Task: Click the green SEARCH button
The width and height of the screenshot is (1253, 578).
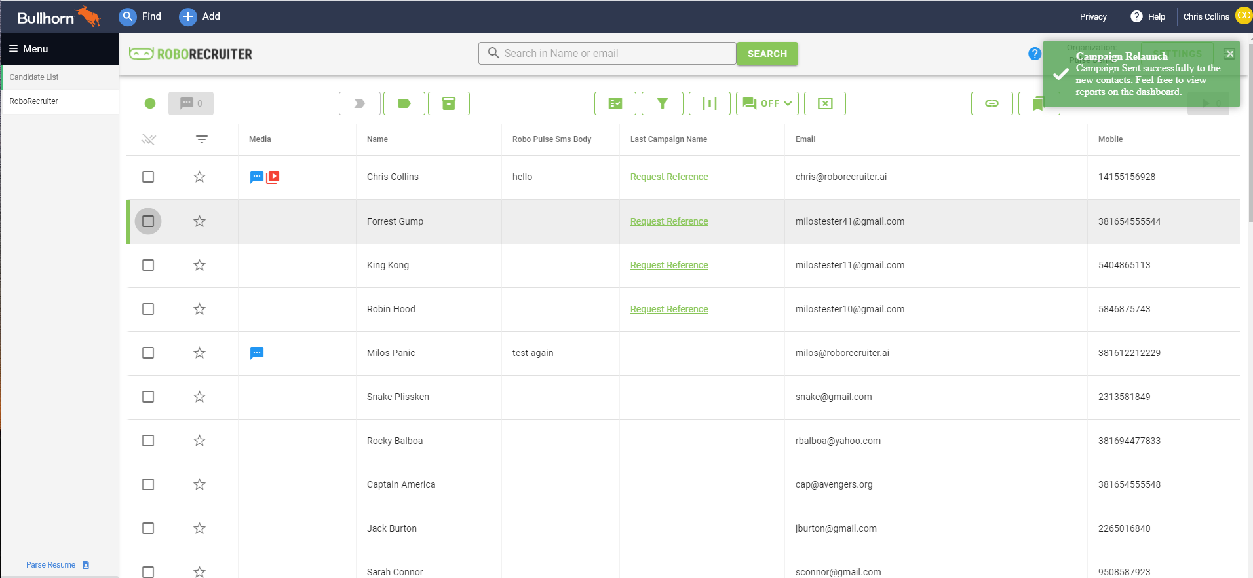Action: (767, 54)
